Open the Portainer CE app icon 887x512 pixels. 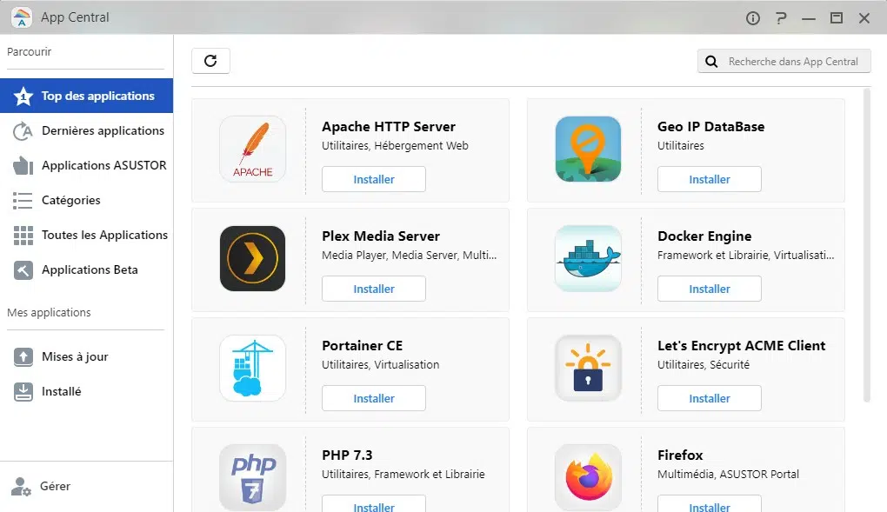252,369
